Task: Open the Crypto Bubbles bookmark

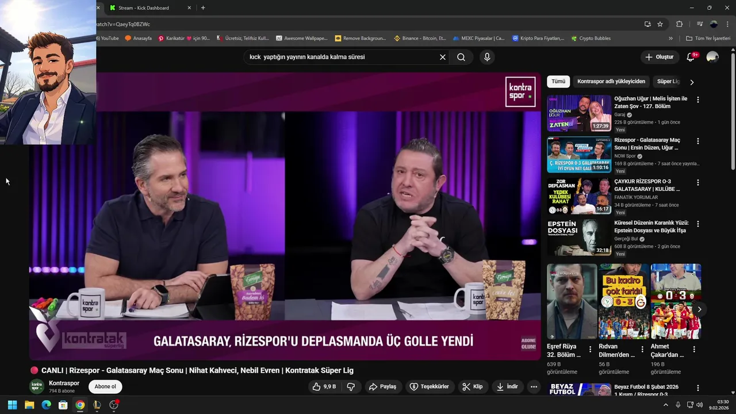Action: tap(591, 39)
